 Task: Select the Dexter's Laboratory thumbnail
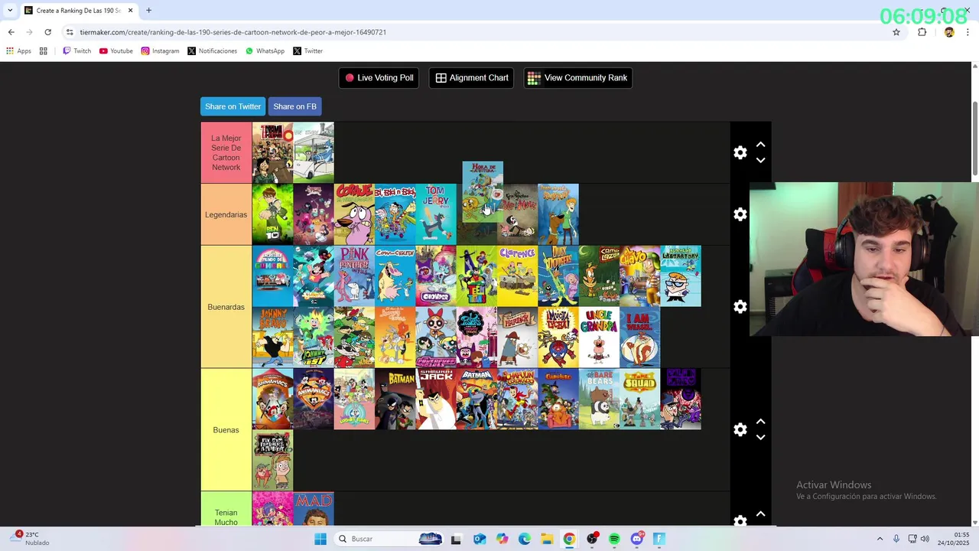(x=681, y=275)
